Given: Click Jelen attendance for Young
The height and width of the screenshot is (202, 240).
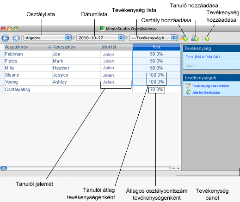Looking at the screenshot, I should coord(108,82).
